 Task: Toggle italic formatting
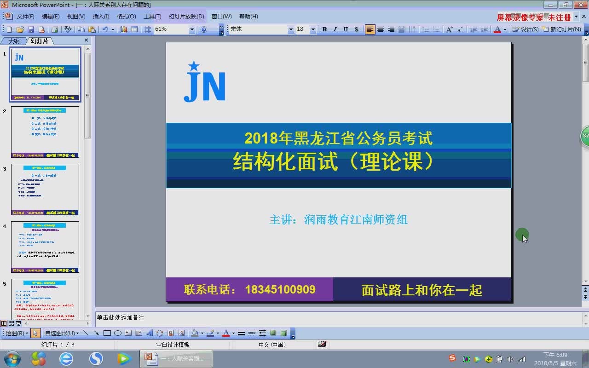pyautogui.click(x=335, y=29)
